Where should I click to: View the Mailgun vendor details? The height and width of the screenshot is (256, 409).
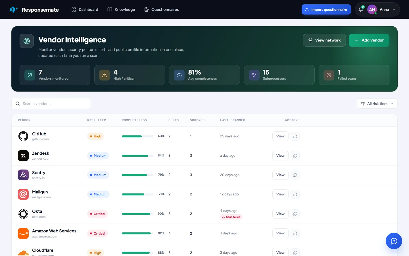[x=280, y=194]
